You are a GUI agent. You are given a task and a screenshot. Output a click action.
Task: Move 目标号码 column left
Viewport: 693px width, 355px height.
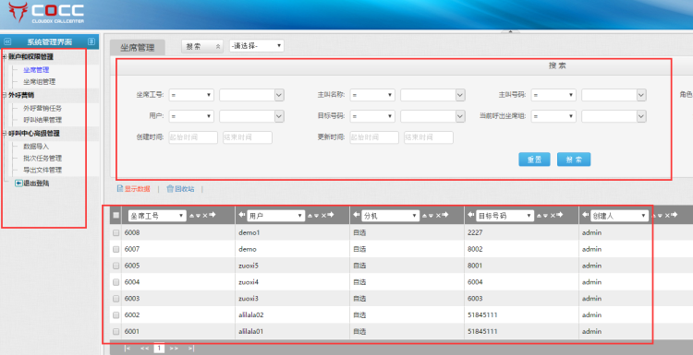coord(471,215)
